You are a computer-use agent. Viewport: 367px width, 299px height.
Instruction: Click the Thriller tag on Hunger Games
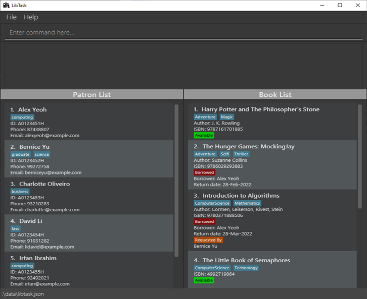coord(241,154)
